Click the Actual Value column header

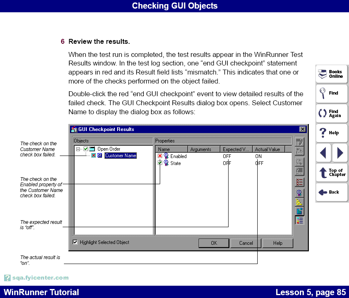point(269,149)
